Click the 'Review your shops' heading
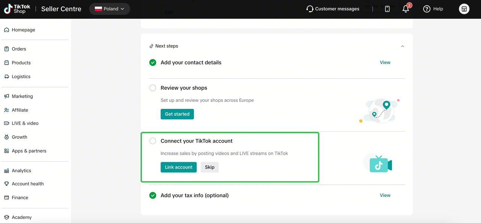This screenshot has width=481, height=223. pyautogui.click(x=184, y=88)
